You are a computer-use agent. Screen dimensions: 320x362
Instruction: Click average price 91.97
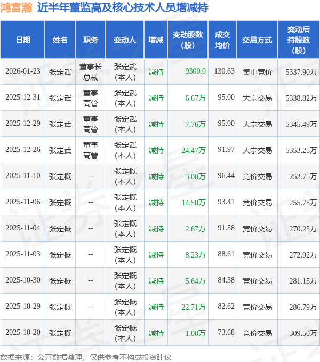[x=226, y=149]
